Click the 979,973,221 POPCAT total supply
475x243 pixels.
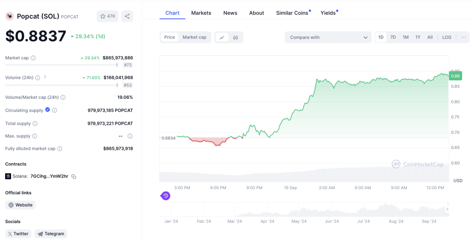click(110, 123)
